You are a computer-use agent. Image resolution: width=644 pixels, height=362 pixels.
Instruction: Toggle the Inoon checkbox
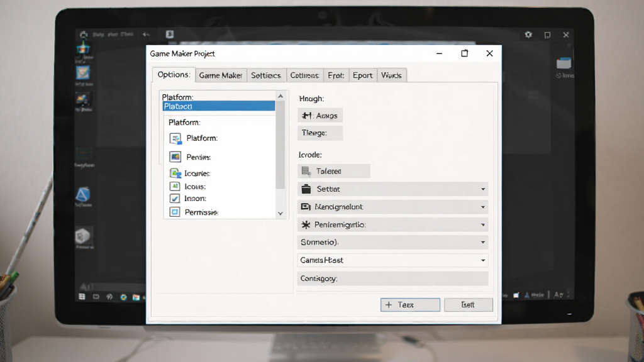(x=175, y=199)
